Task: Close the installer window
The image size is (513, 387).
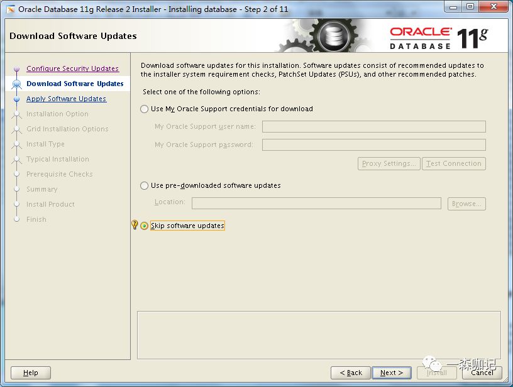Action: point(494,6)
